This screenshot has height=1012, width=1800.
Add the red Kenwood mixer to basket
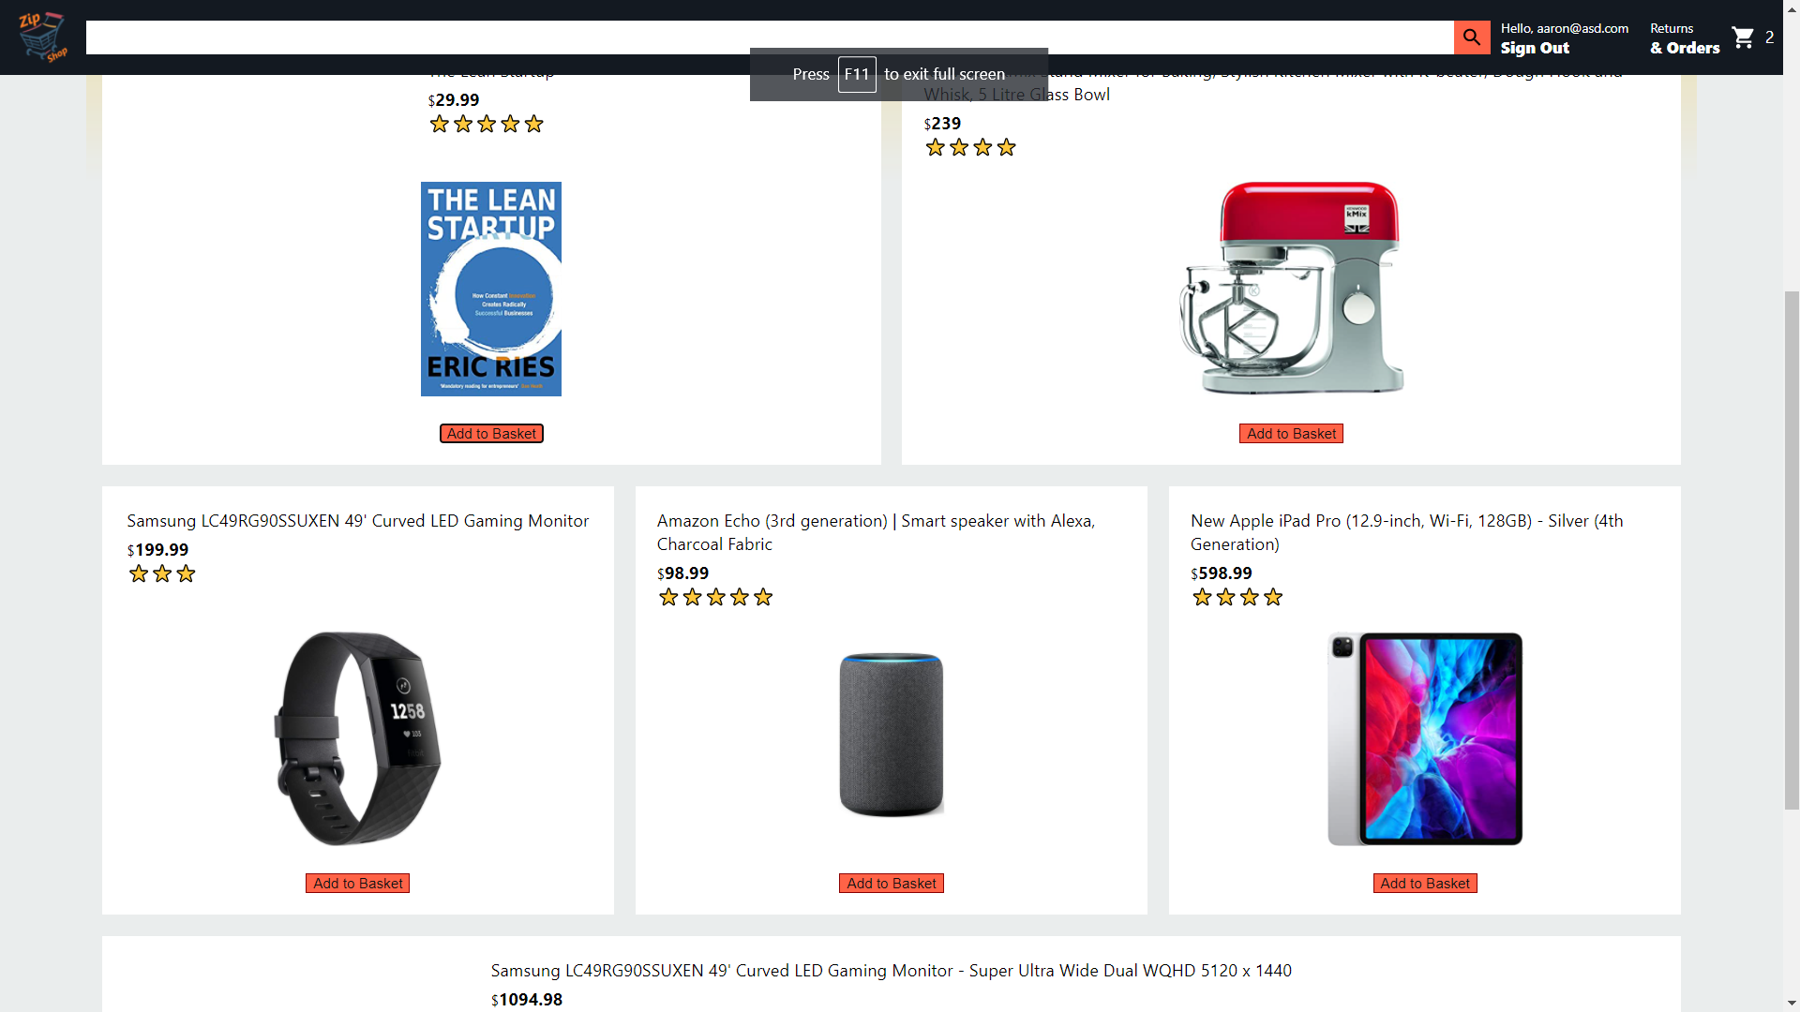(x=1291, y=434)
